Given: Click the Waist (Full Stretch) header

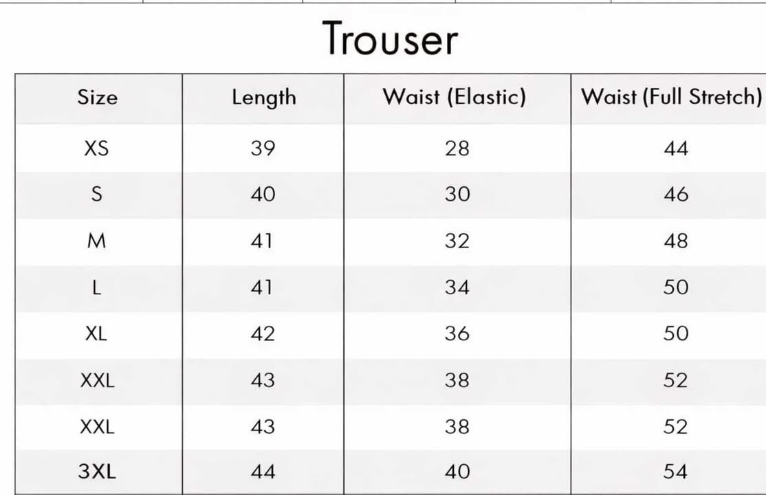Looking at the screenshot, I should (x=671, y=97).
